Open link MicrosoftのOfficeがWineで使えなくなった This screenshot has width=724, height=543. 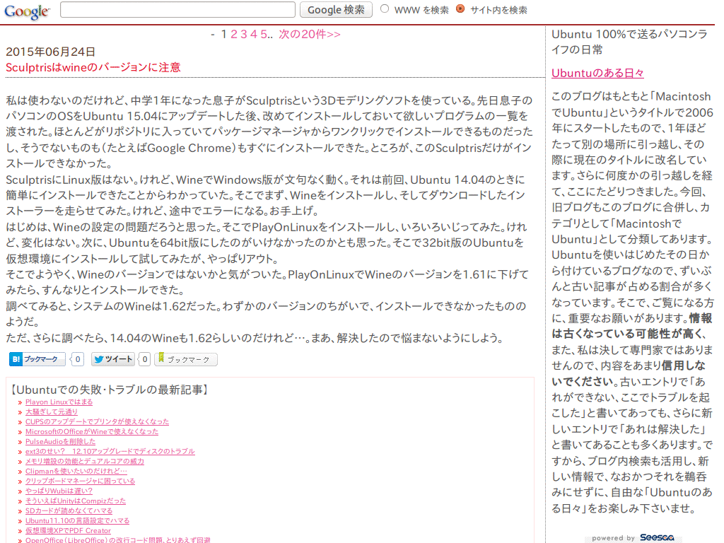[92, 432]
